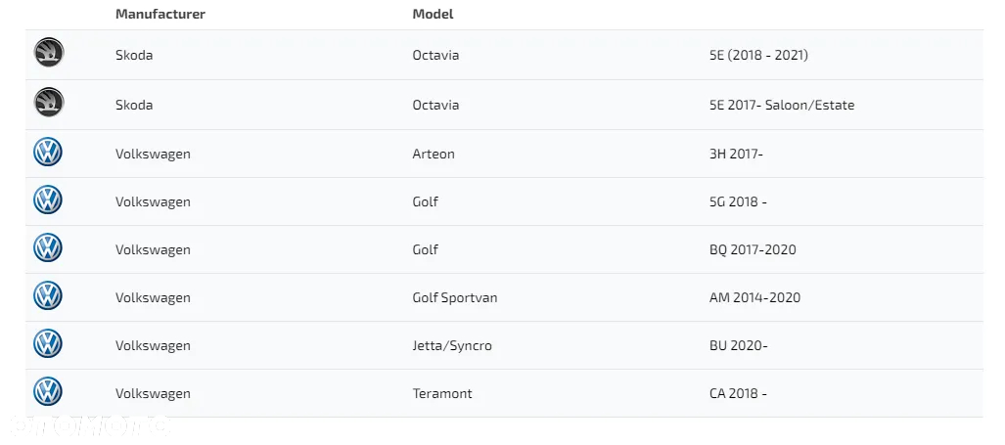
Task: Select the Arteon model name
Action: click(x=434, y=155)
